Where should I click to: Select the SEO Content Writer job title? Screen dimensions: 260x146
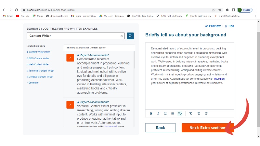[39, 58]
